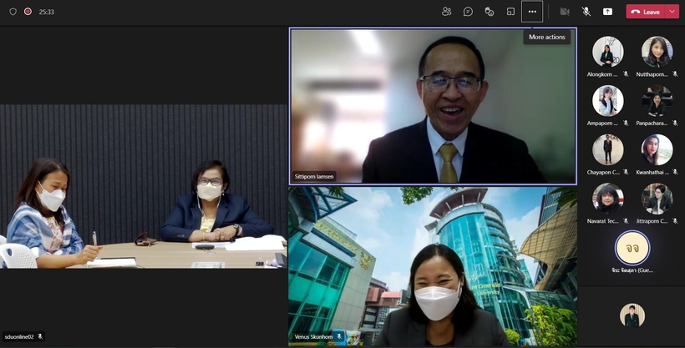Click the red recording indicator icon
685x348 pixels.
(x=28, y=12)
